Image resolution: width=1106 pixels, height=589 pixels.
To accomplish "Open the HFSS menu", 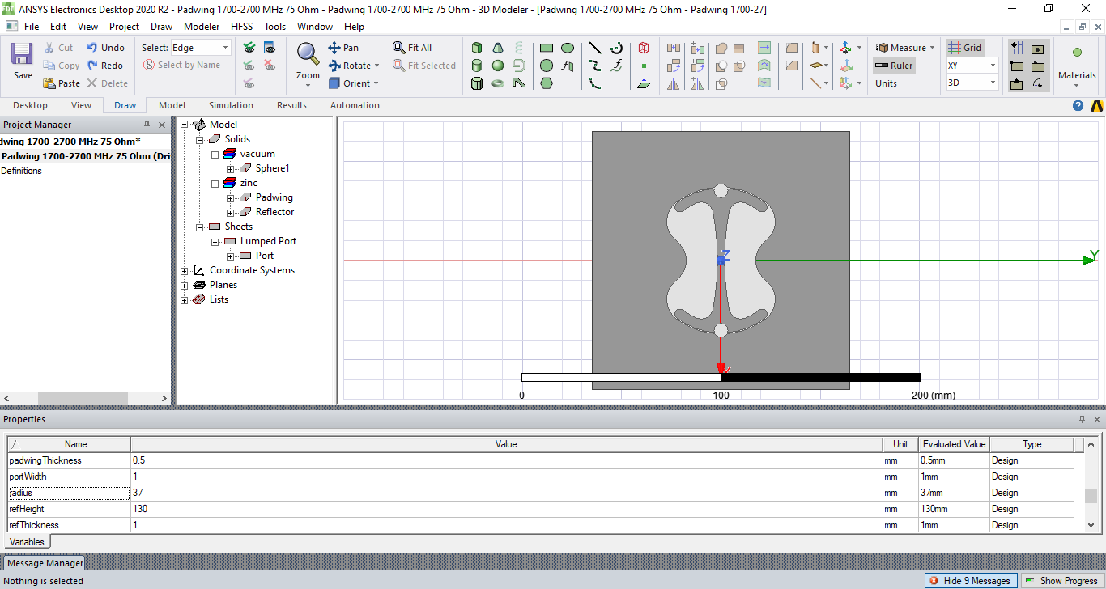I will pyautogui.click(x=241, y=26).
